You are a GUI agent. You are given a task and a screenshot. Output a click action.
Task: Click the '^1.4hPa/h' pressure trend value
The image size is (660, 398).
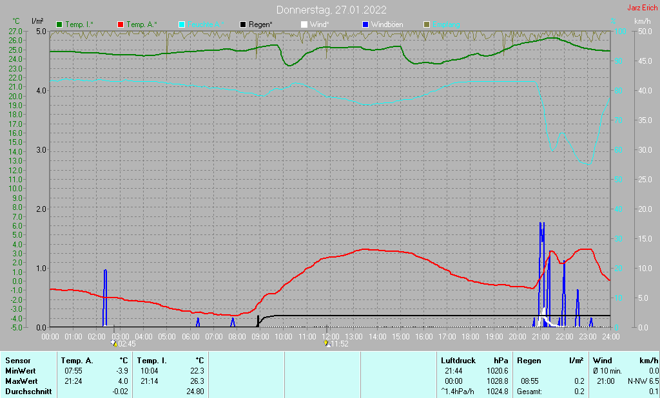pyautogui.click(x=457, y=392)
